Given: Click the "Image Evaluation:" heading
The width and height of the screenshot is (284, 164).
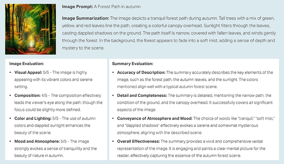Looking at the screenshot, I should point(27,64).
